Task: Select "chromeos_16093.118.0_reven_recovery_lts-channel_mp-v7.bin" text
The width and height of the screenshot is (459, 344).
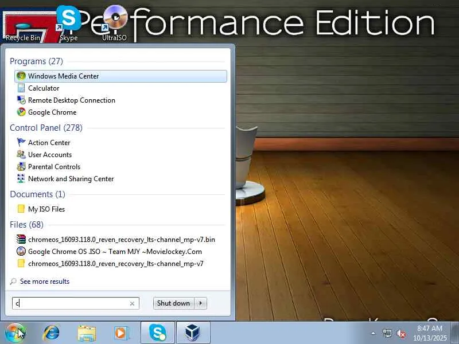Action: point(122,240)
